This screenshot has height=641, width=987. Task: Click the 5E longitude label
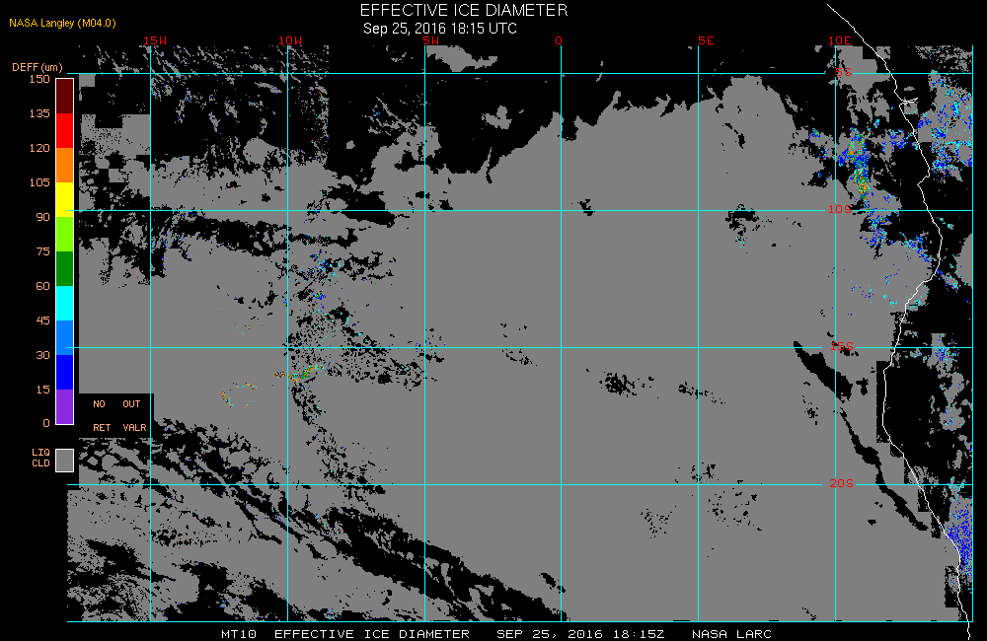706,40
